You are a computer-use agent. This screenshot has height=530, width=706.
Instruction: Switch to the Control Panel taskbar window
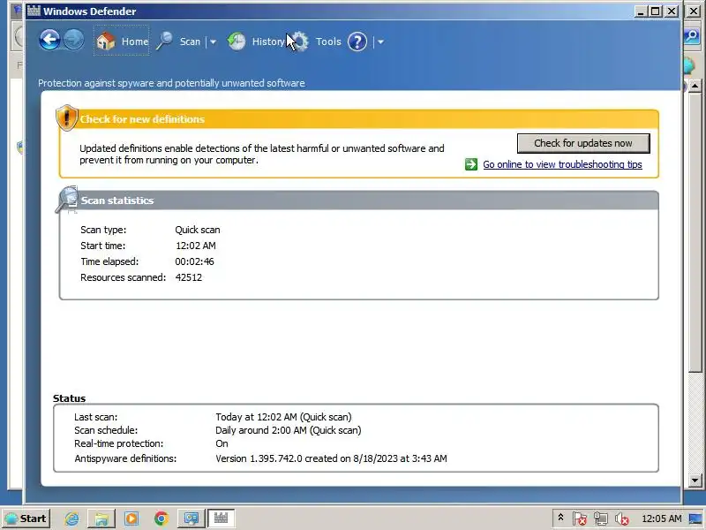(x=192, y=519)
